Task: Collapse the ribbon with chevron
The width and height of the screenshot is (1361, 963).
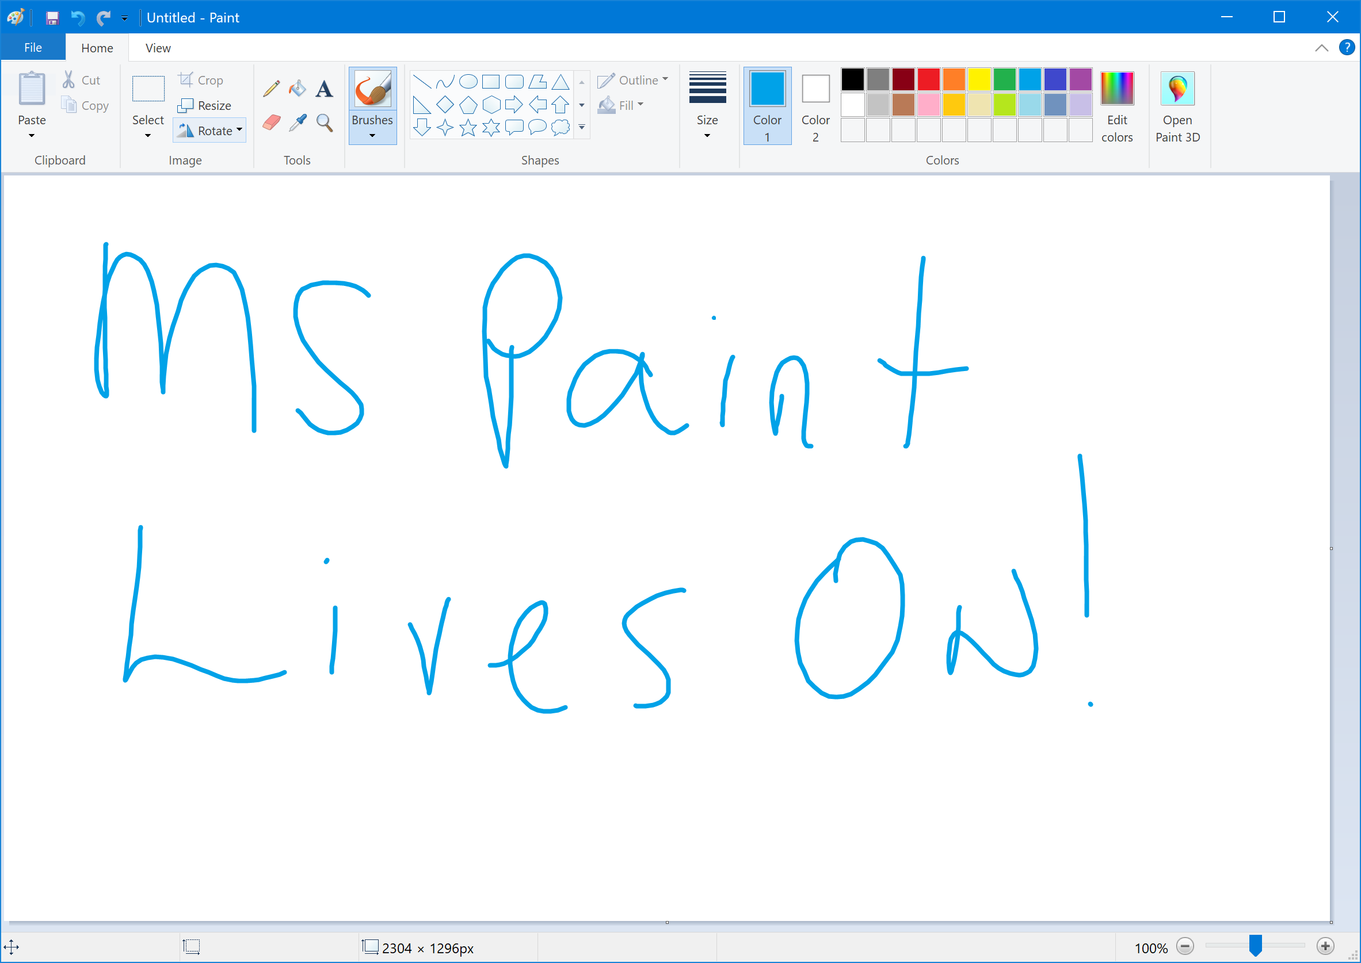Action: click(1321, 48)
